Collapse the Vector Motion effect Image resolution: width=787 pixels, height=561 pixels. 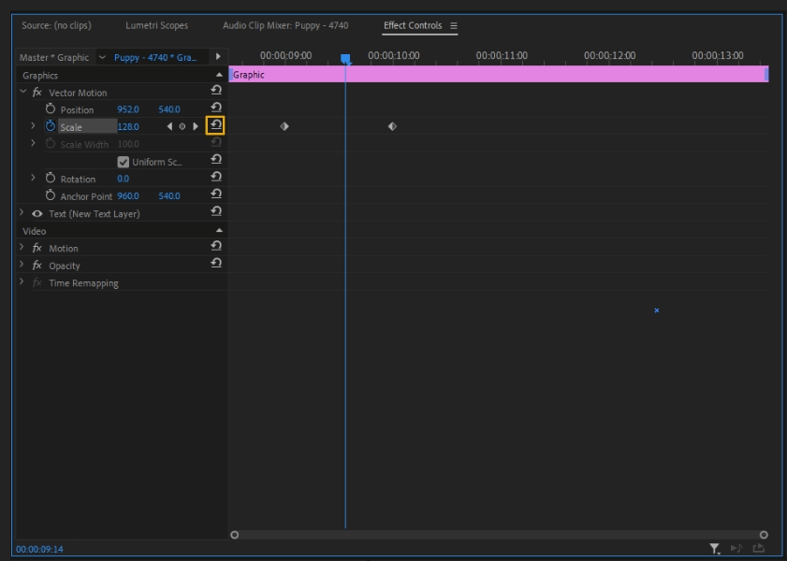click(23, 92)
